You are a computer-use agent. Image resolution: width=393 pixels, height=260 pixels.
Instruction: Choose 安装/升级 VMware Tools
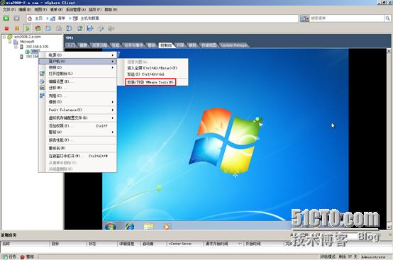(x=150, y=82)
